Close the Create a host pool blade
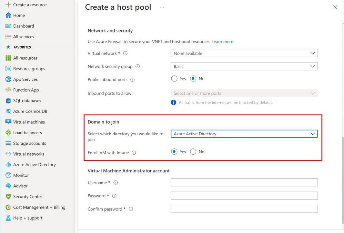344x233 pixels. point(335,7)
